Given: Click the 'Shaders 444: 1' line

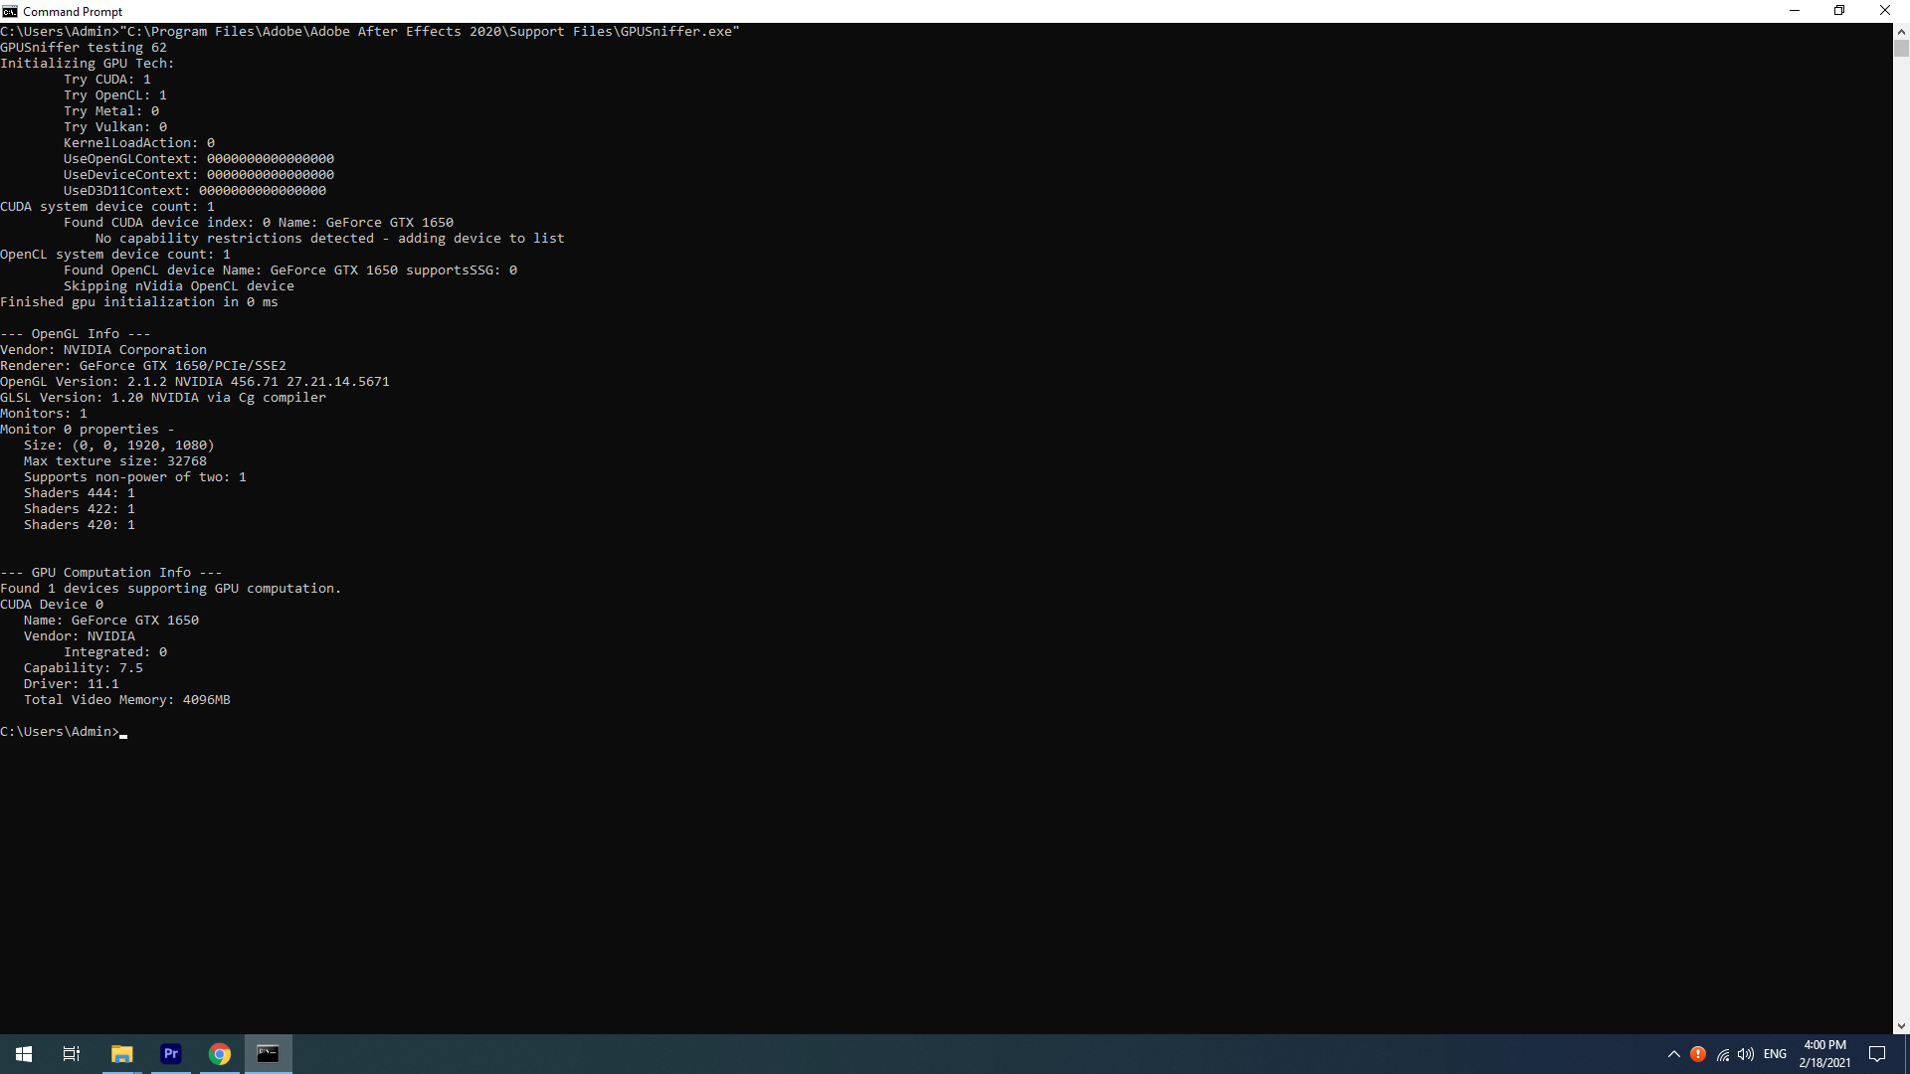Looking at the screenshot, I should click(80, 493).
